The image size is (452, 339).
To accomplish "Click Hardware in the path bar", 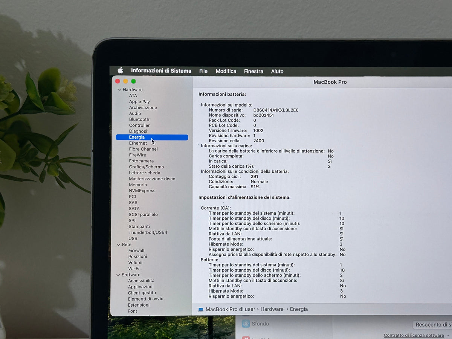I will [x=272, y=309].
